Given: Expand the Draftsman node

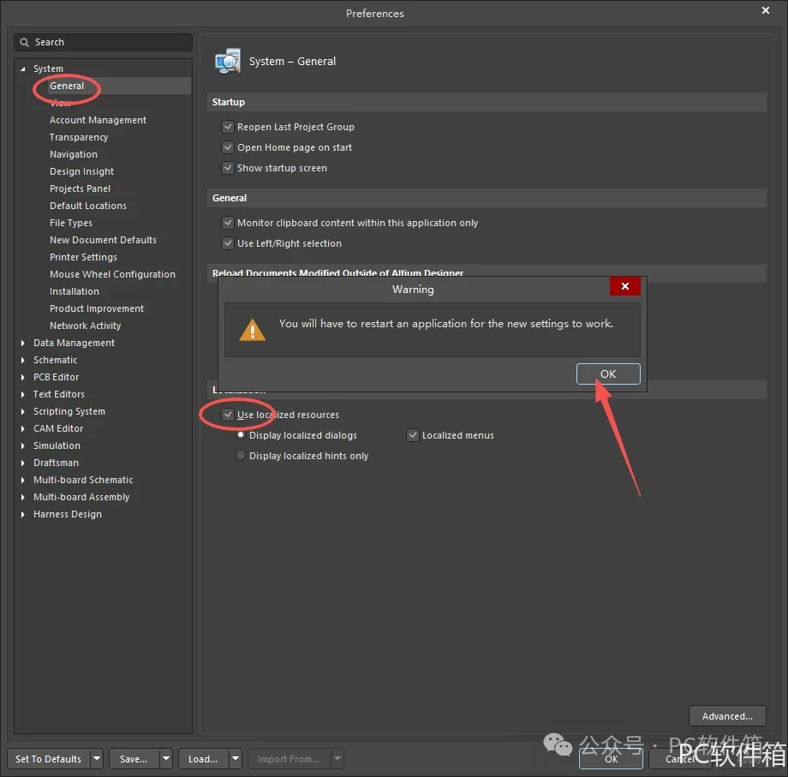Looking at the screenshot, I should (x=22, y=463).
